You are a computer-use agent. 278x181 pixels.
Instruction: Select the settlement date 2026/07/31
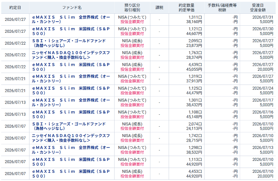[263, 18]
